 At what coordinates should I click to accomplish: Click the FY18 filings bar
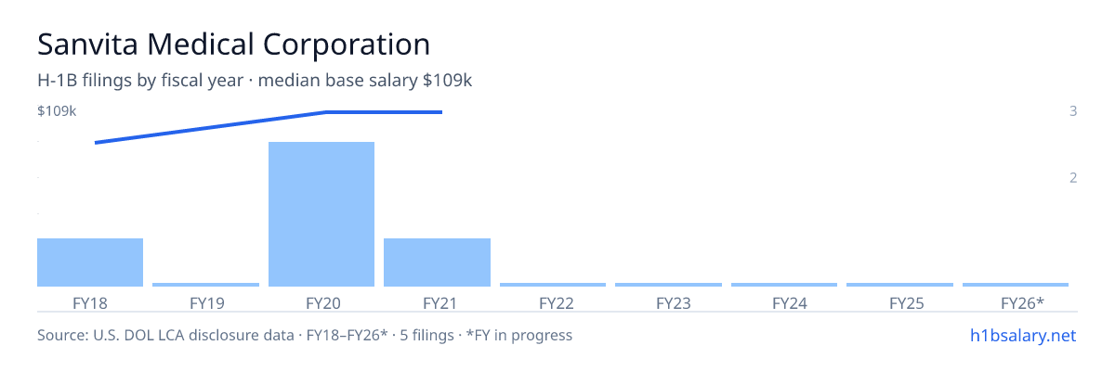pyautogui.click(x=90, y=262)
